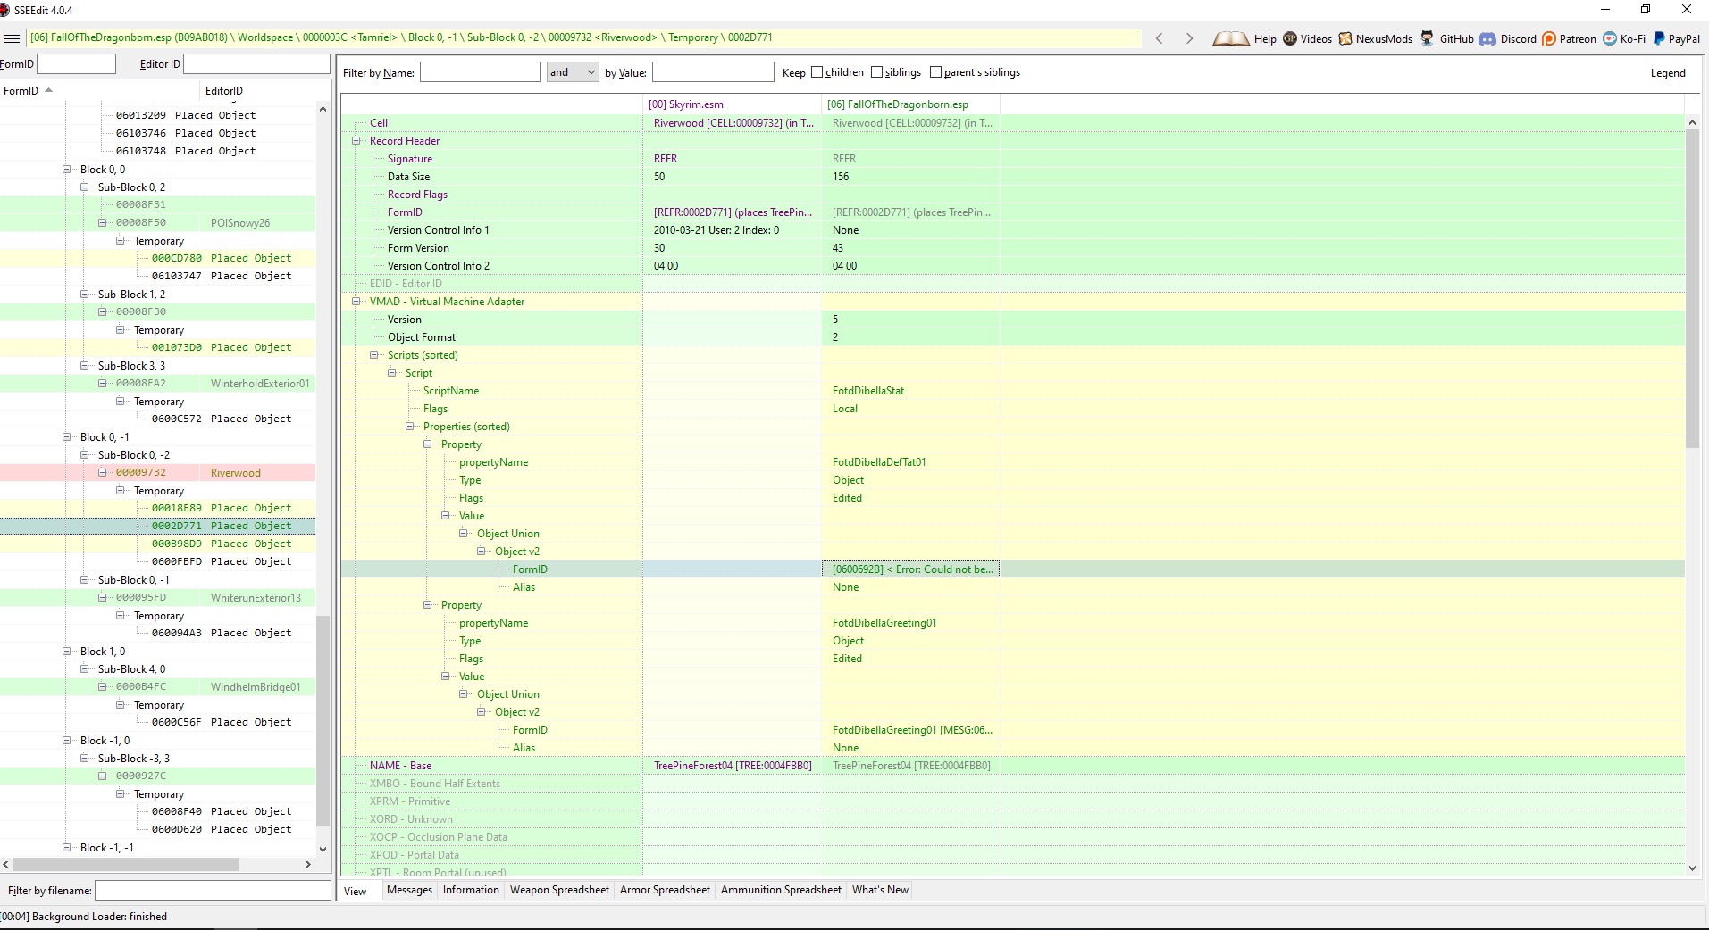The image size is (1709, 930).
Task: Collapse the VMAD - Virtual Machine Adapter node
Action: pos(356,302)
